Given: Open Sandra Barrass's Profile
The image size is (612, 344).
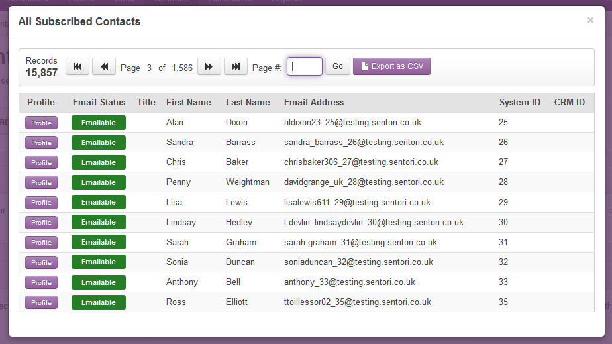Looking at the screenshot, I should [41, 143].
